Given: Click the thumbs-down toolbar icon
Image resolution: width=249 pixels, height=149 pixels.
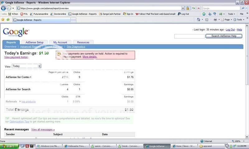Looking at the screenshot, I should (x=215, y=14).
